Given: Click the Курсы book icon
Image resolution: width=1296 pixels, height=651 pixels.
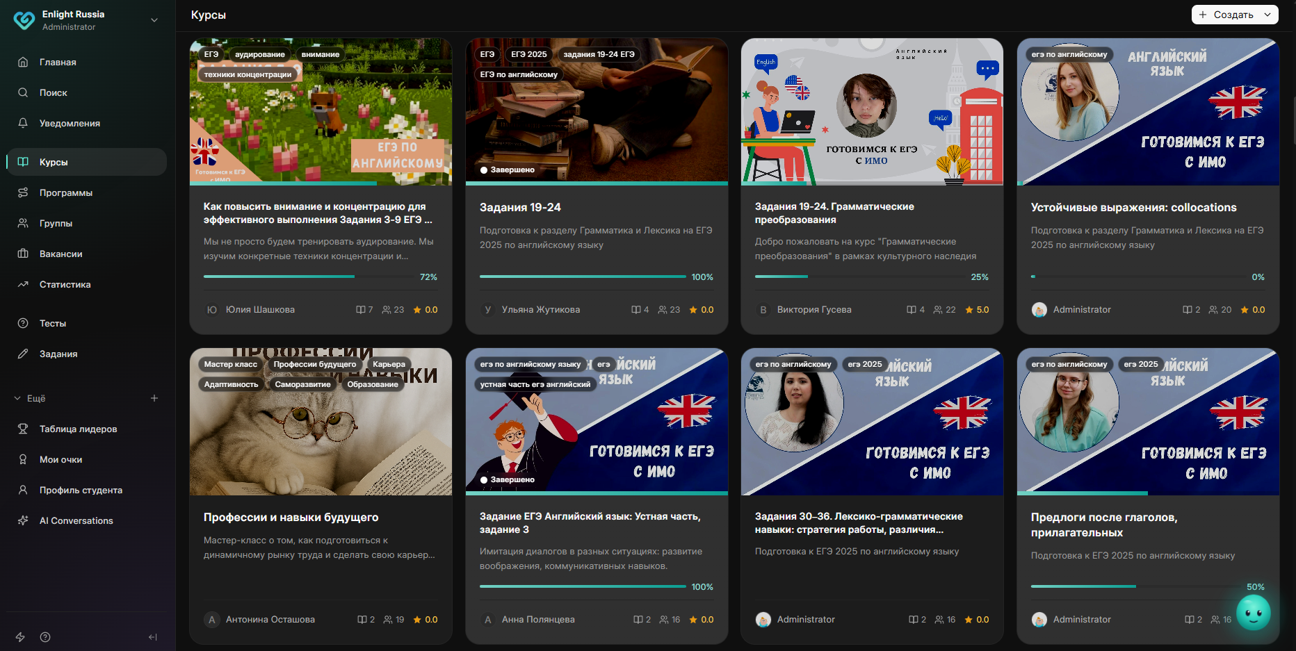Looking at the screenshot, I should (23, 162).
